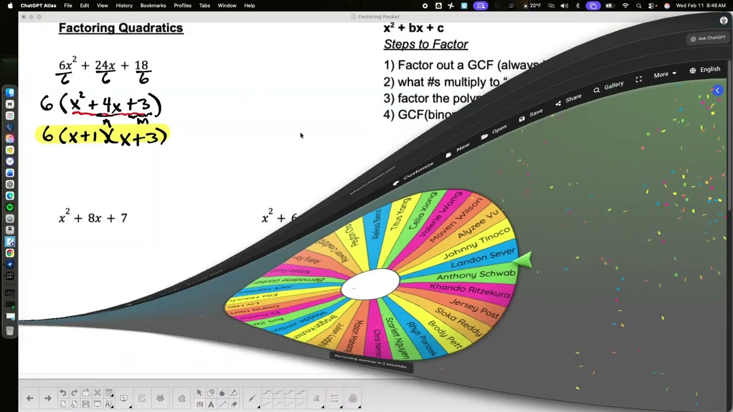Open the Table insert dropdown
733x412 pixels.
(109, 393)
